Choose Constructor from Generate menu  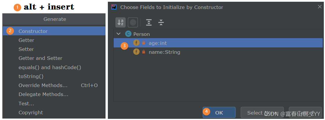(54, 31)
